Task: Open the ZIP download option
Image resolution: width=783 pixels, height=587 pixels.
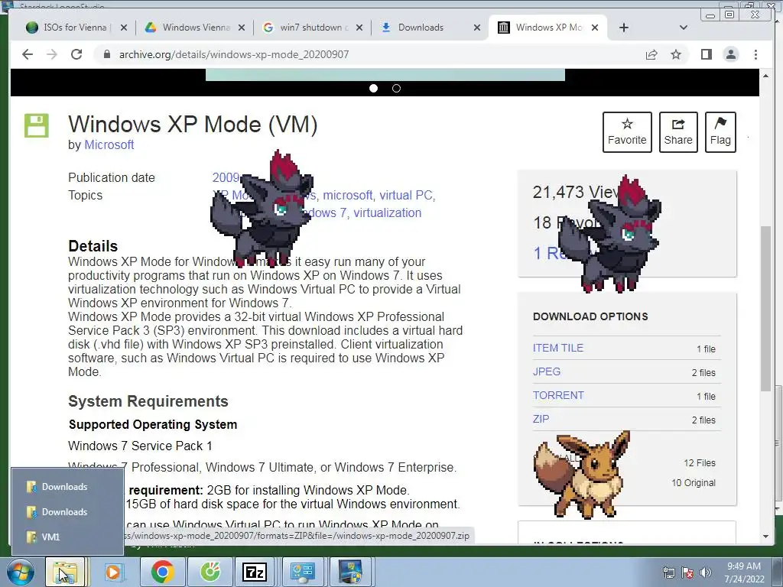Action: (541, 419)
